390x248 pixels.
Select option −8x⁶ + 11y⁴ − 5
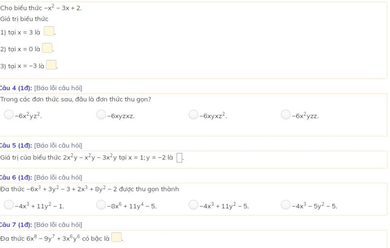click(101, 205)
